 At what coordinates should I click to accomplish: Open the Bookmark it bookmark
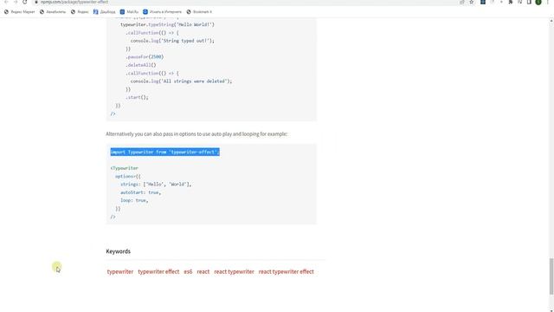point(199,11)
